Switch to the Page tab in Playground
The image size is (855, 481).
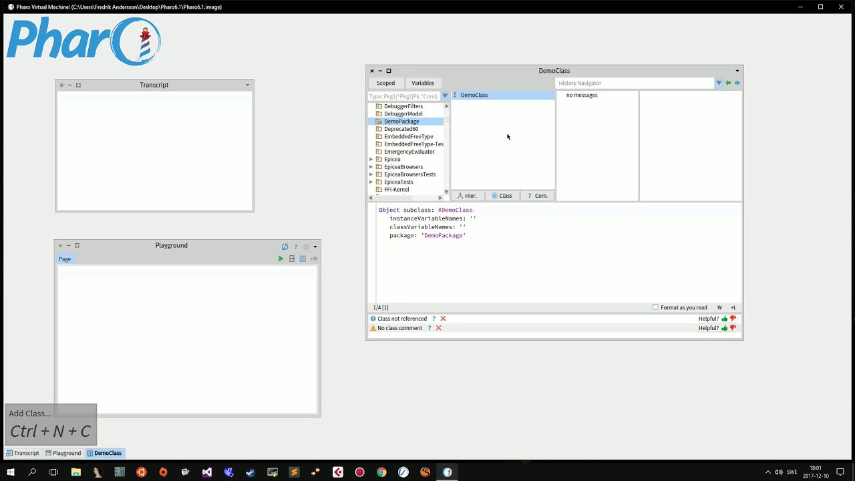pos(65,259)
